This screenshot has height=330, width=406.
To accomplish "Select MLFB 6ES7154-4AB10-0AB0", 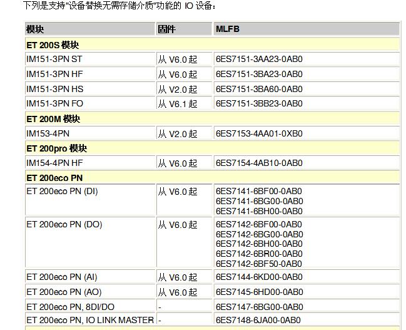I will click(259, 163).
